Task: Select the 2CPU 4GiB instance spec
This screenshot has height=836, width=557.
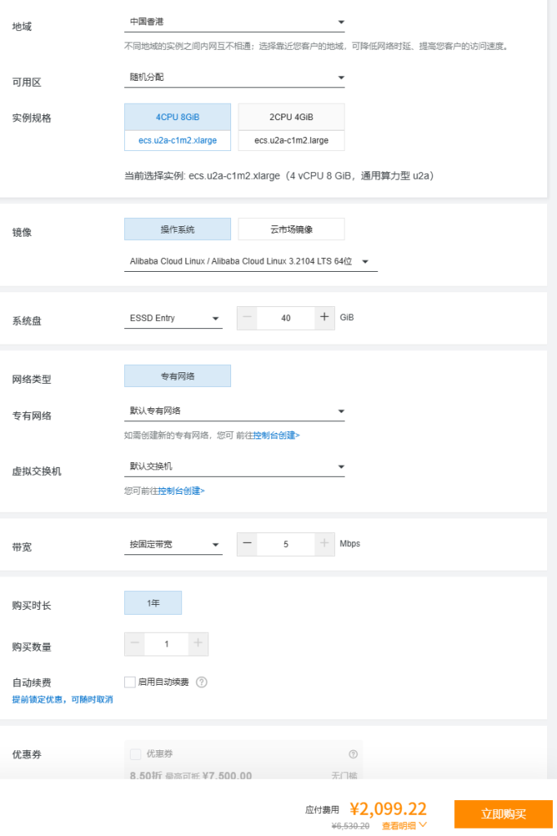Action: tap(292, 127)
